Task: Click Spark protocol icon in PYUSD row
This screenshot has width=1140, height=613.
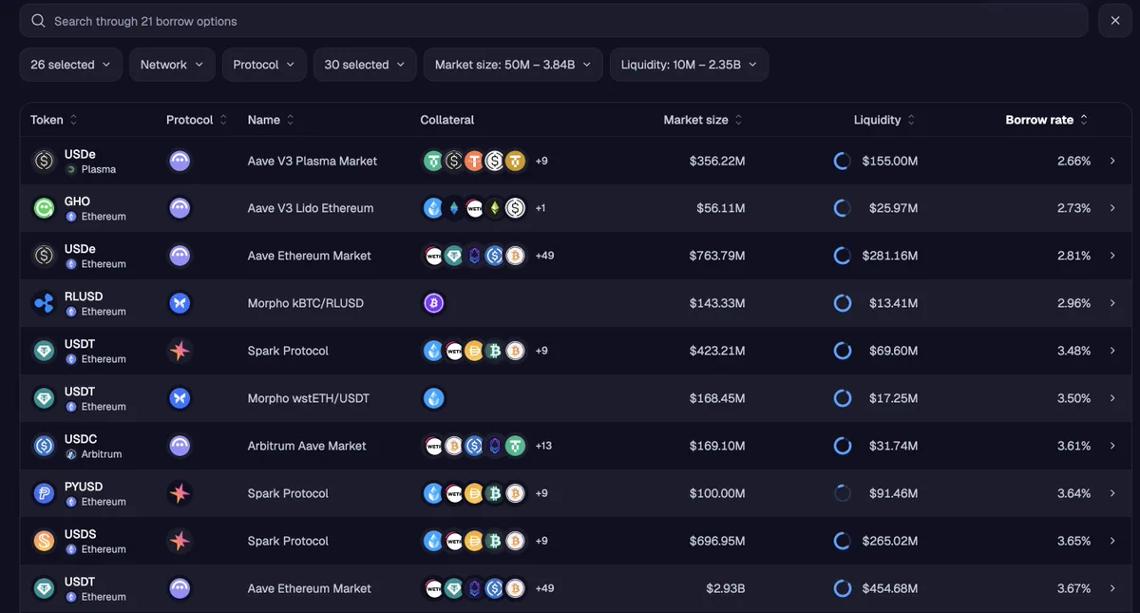Action: [x=180, y=493]
